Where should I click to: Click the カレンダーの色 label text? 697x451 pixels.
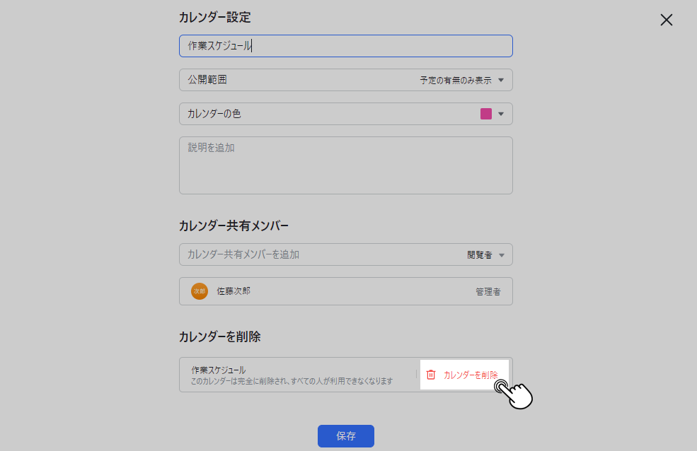point(214,114)
